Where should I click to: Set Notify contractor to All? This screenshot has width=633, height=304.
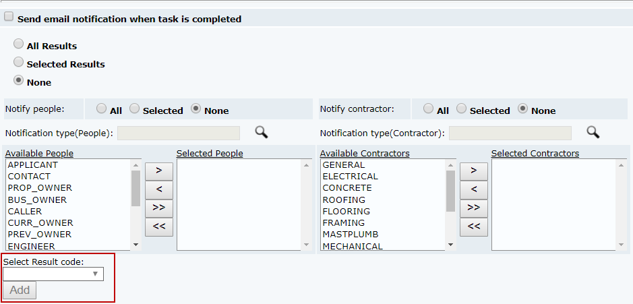(428, 109)
